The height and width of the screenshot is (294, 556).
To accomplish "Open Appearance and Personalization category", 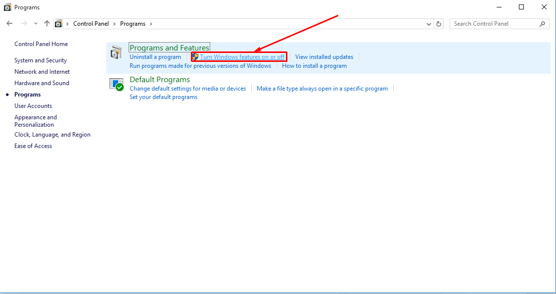I will point(36,121).
